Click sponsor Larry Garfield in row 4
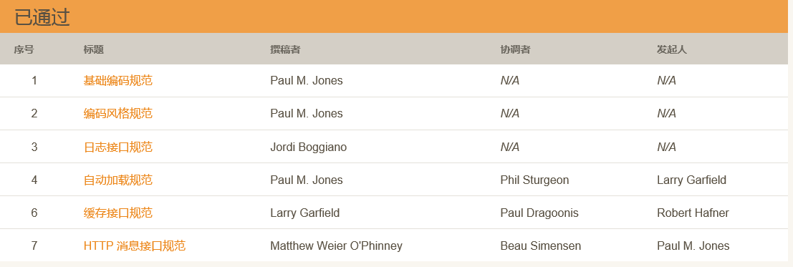The width and height of the screenshot is (793, 267). [x=691, y=180]
